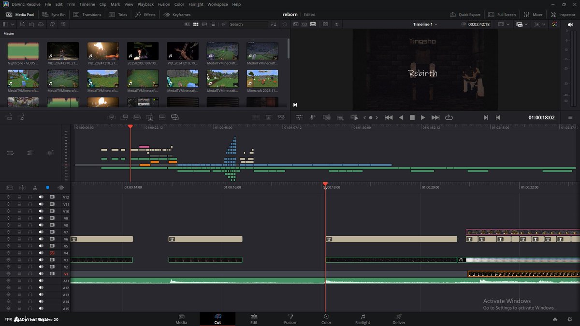Mute audio on track V1

point(41,273)
